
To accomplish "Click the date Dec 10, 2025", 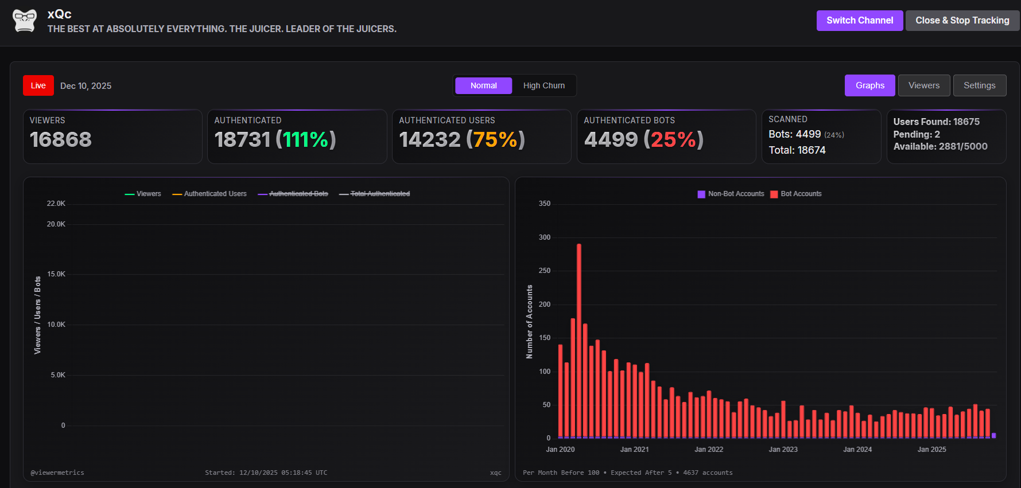I will [x=86, y=86].
